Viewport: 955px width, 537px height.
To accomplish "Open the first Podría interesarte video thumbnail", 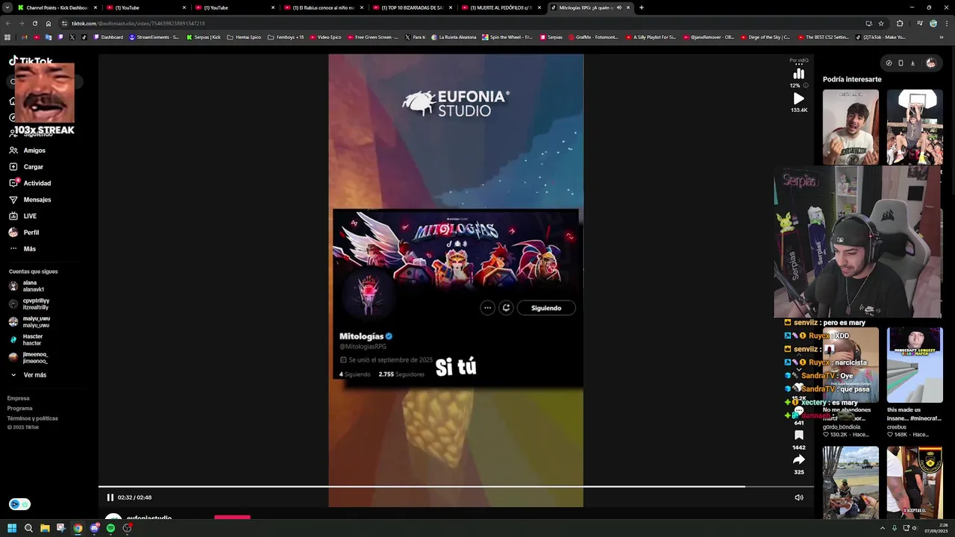I will [x=851, y=127].
